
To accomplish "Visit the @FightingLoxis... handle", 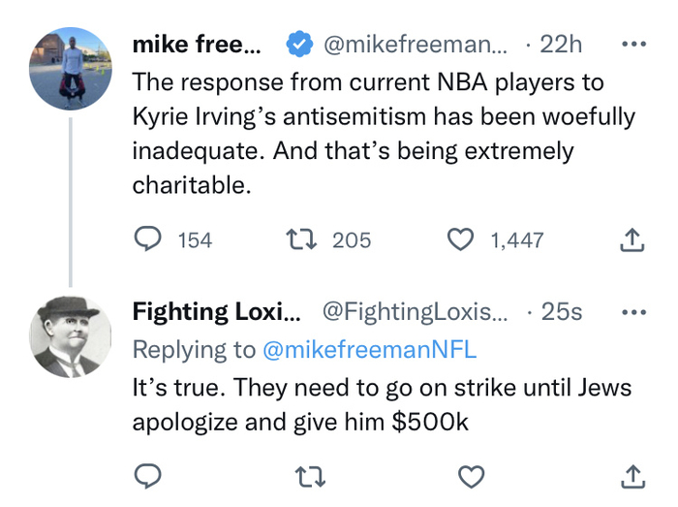I will [x=414, y=312].
